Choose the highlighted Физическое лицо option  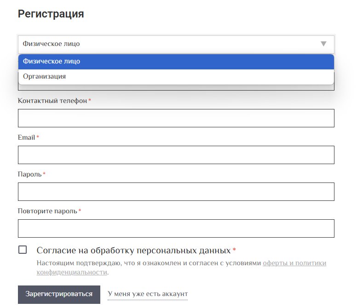click(176, 62)
